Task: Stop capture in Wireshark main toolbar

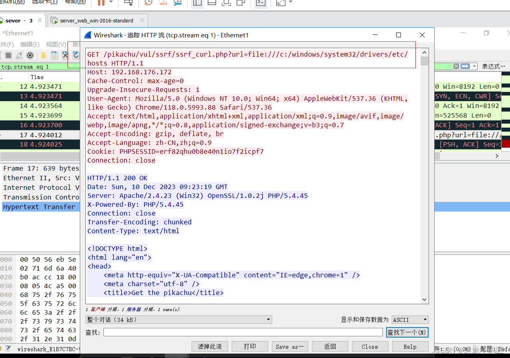Action: click(x=8, y=55)
